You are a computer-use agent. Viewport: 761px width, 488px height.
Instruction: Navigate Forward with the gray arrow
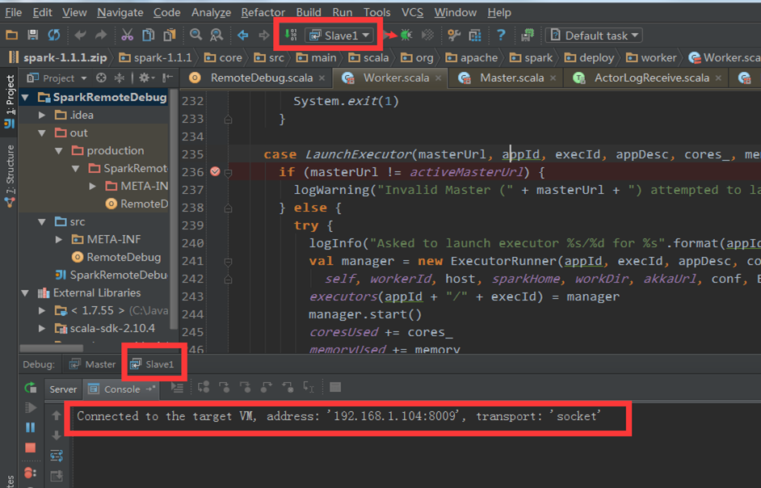click(x=263, y=35)
